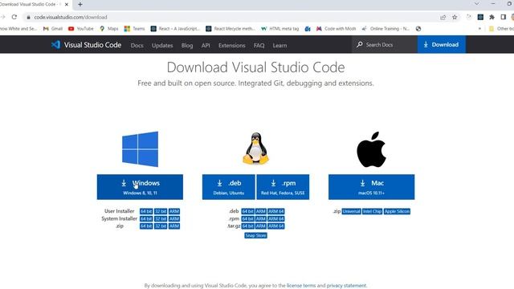This screenshot has width=514, height=289.
Task: Open the HTML meta tag bookmark
Action: [x=280, y=29]
